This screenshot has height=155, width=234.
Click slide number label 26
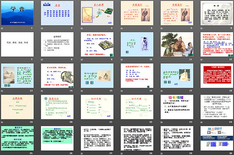(x=71, y=153)
